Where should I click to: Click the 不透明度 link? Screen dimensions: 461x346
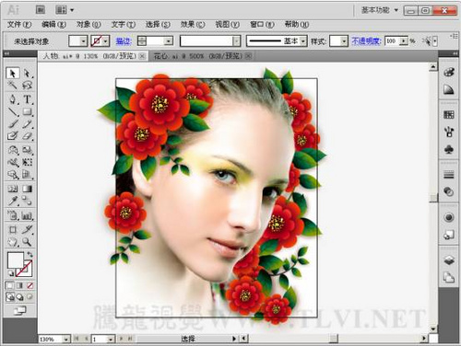(366, 40)
